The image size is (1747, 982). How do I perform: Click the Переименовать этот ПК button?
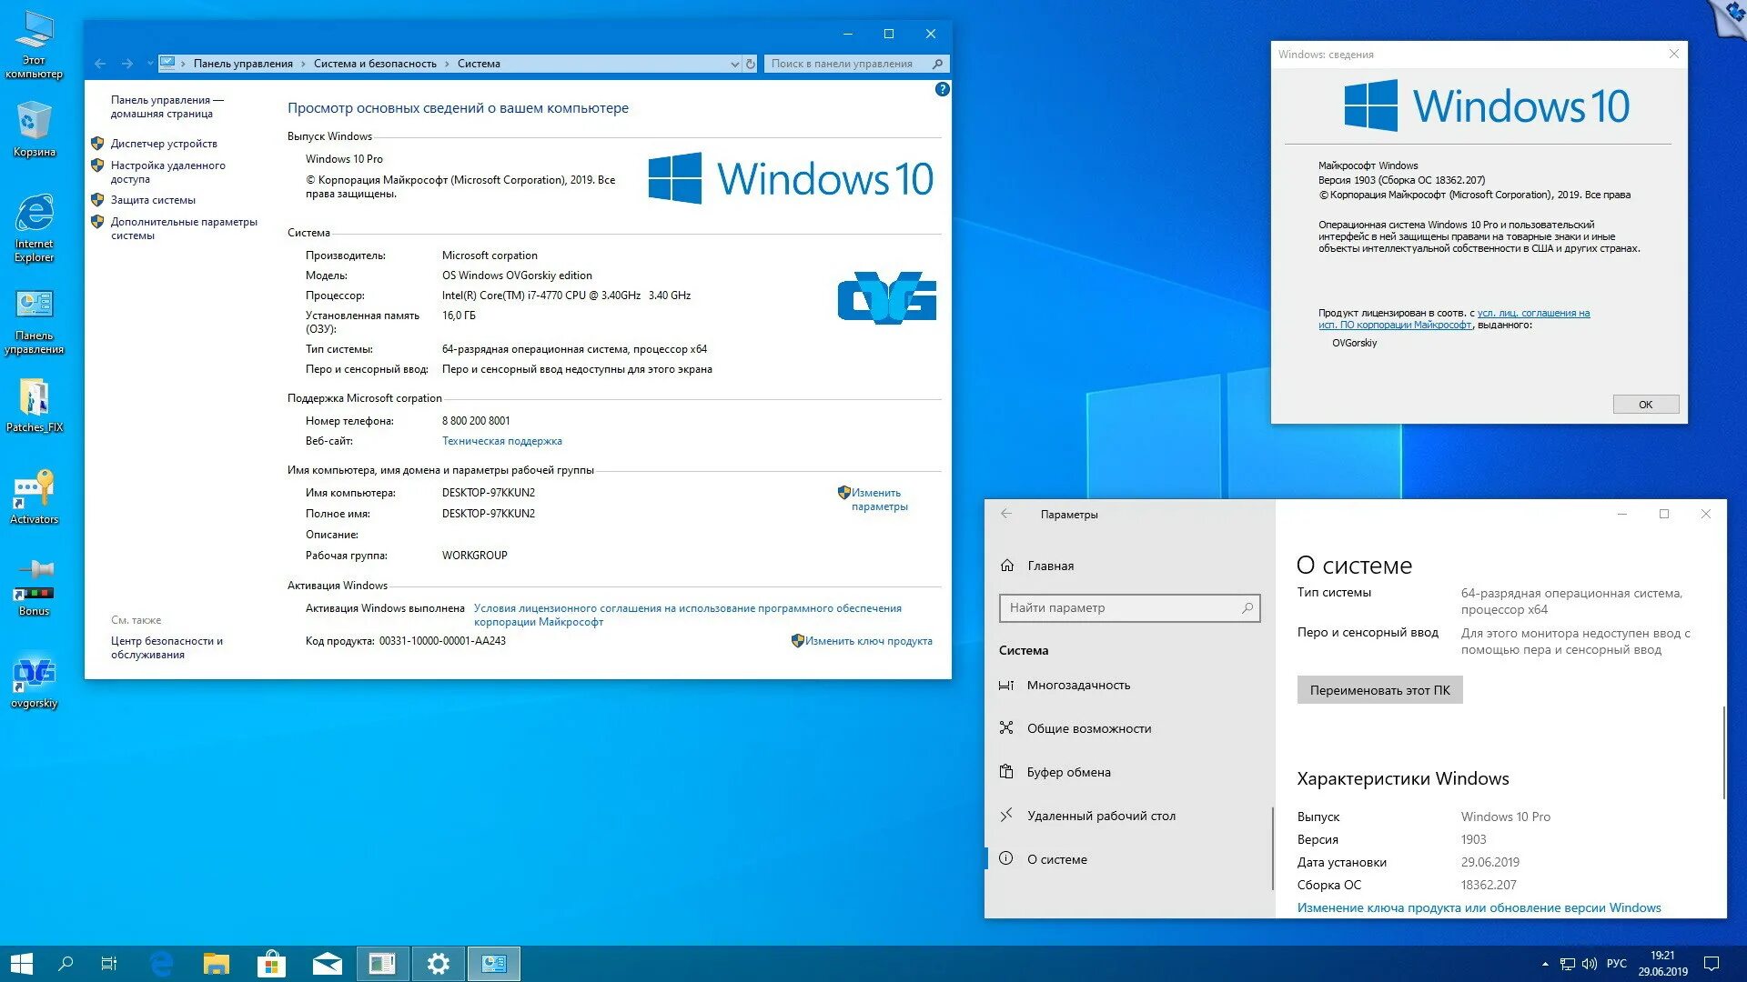tap(1379, 690)
